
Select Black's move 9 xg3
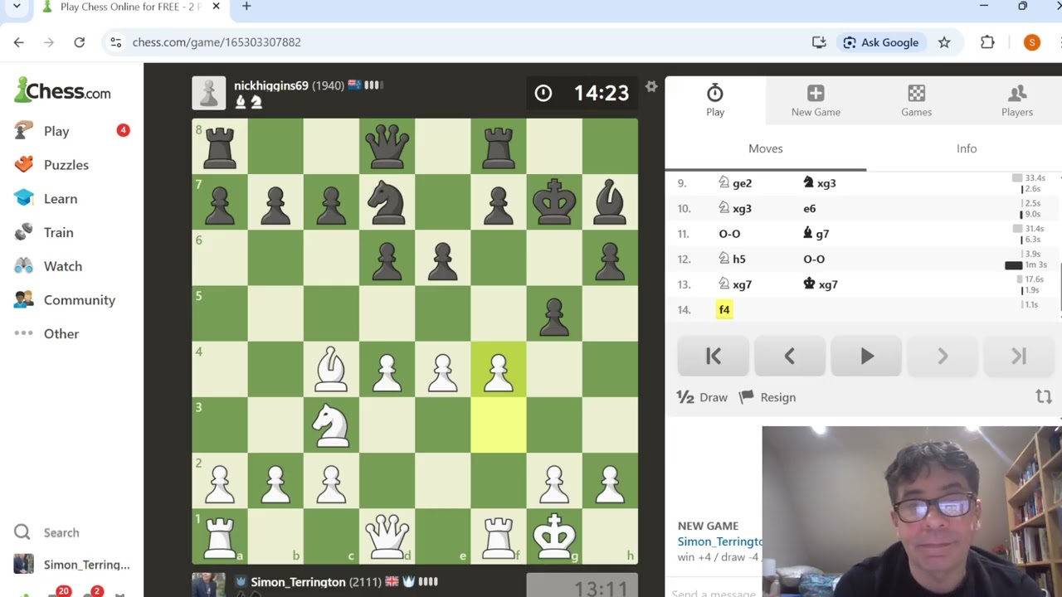820,183
